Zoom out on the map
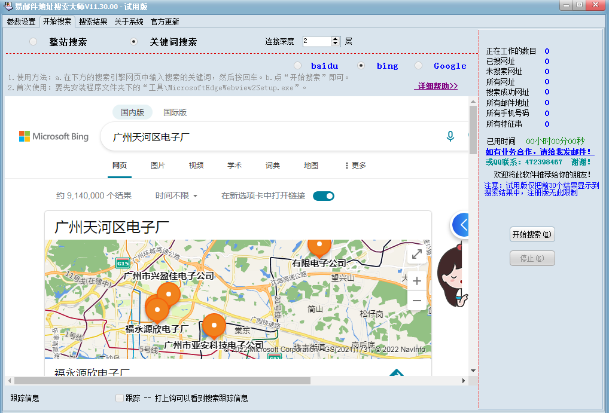The width and height of the screenshot is (609, 413). tap(417, 301)
